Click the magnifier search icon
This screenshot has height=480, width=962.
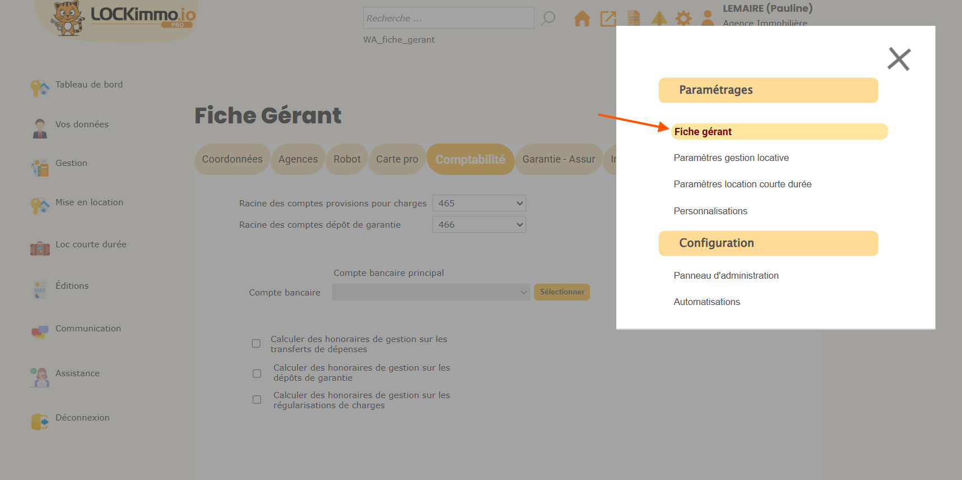pos(548,19)
